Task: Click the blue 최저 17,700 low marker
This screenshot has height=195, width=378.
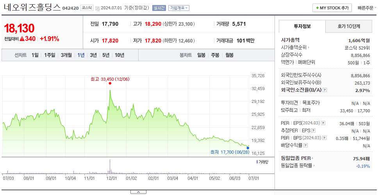Action: (248, 148)
